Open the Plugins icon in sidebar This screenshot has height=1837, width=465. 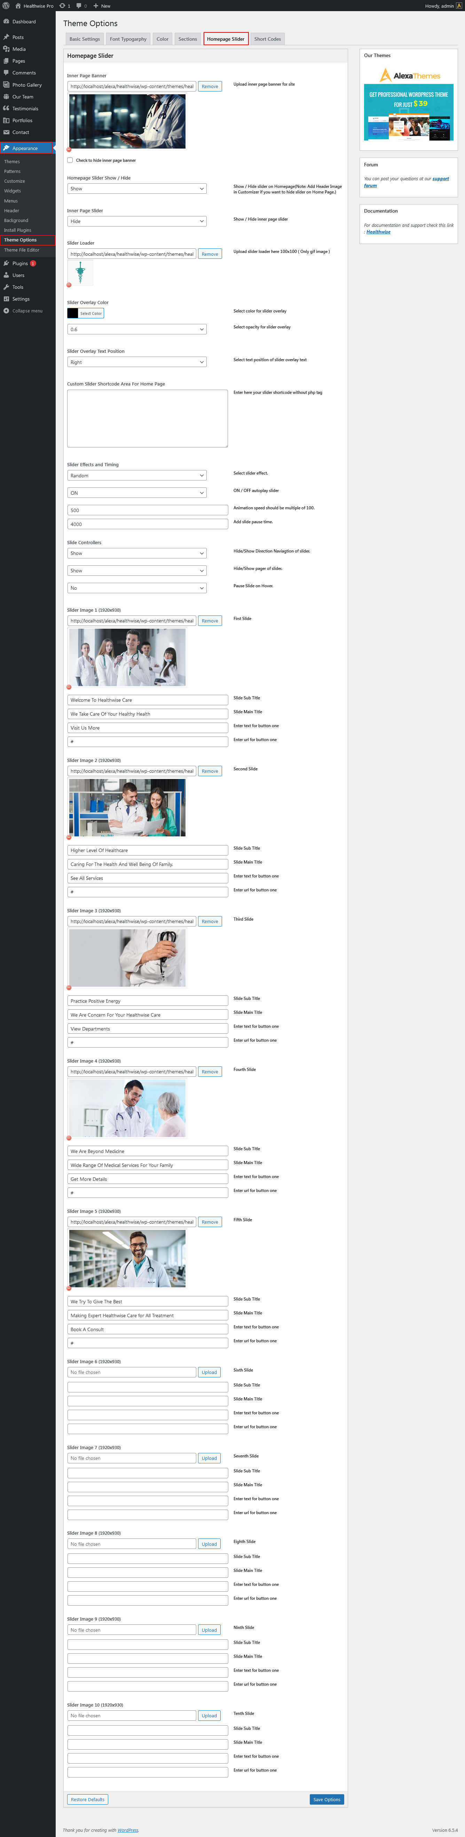tap(6, 263)
